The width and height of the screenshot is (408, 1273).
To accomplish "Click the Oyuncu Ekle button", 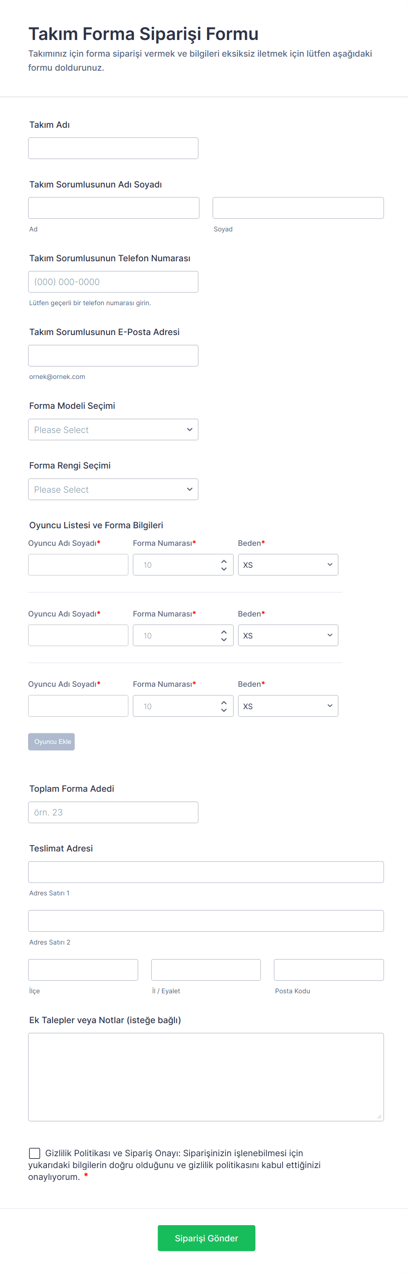I will [x=51, y=741].
